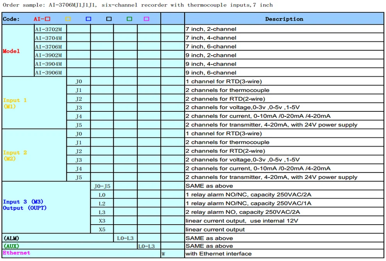Select model code AI-3906M
Image resolution: width=386 pixels, height=261 pixels.
[x=49, y=73]
